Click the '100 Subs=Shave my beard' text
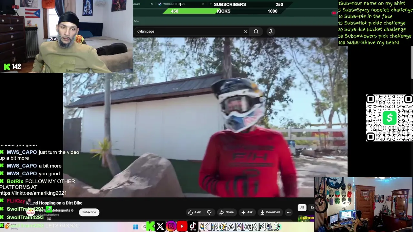413x232 pixels. click(368, 43)
